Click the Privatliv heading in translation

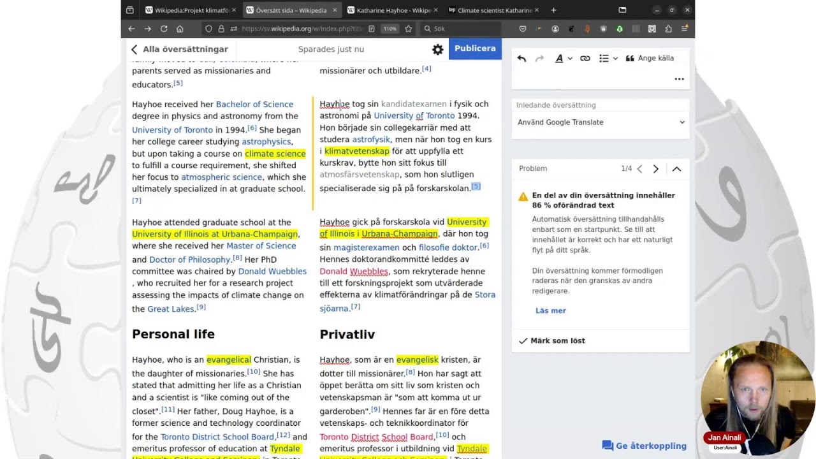coord(347,335)
